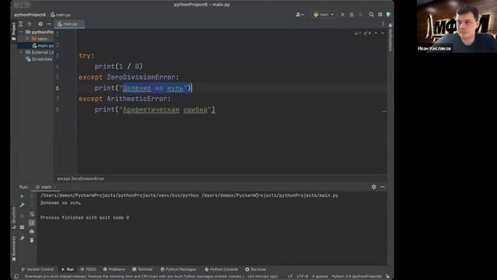Toggle scroll to end in Run console
The height and width of the screenshot is (280, 497).
click(32, 223)
